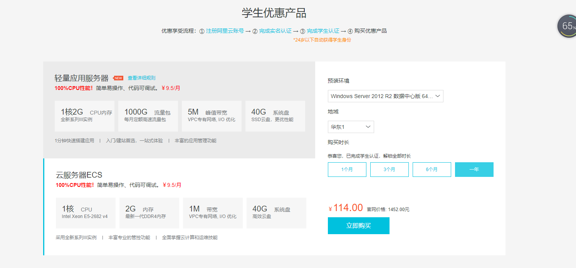Choose the 6个月 purchase duration
The image size is (576, 268).
(x=432, y=170)
